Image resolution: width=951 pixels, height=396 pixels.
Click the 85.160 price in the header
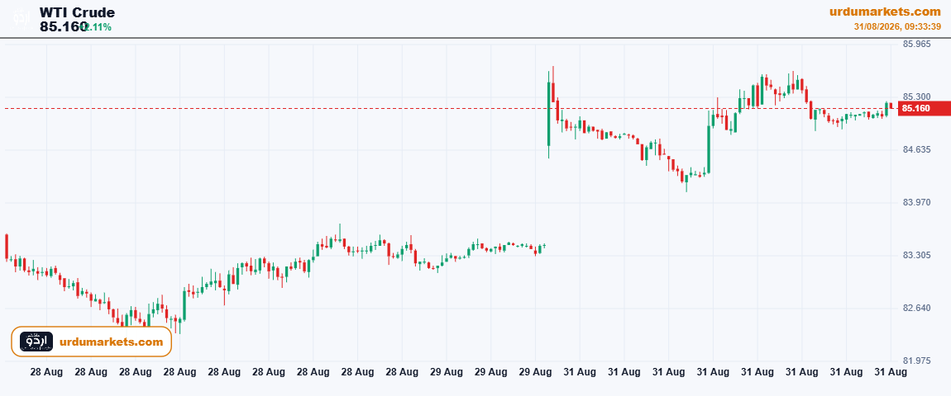64,26
